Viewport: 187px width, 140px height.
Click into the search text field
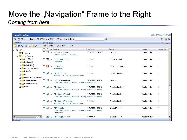[89, 39]
